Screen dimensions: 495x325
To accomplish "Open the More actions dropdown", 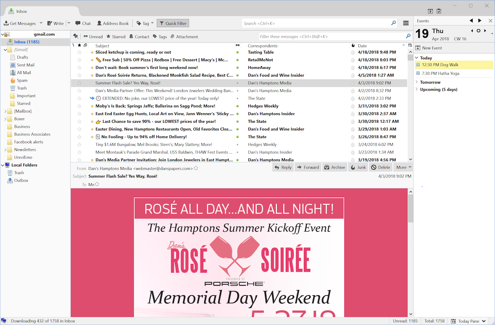I will pos(403,167).
